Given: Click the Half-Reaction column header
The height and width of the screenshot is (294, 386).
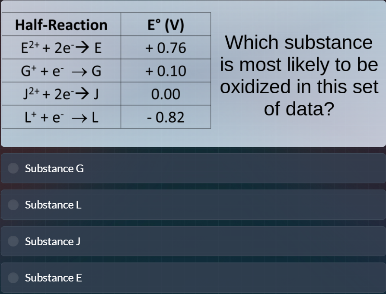Looking at the screenshot, I should (61, 25).
